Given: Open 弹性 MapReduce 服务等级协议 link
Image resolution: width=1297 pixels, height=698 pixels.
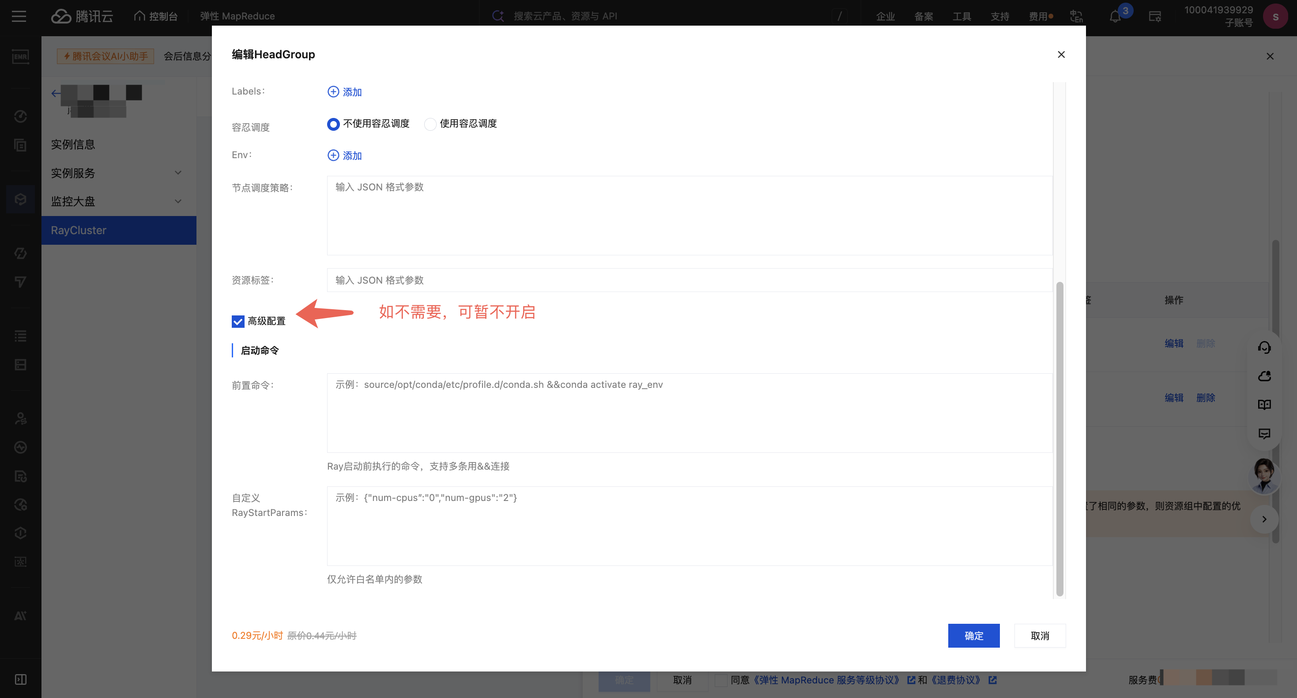Looking at the screenshot, I should [827, 680].
